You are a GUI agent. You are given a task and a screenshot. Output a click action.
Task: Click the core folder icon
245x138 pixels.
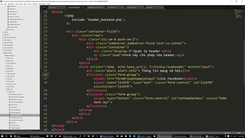[8, 66]
